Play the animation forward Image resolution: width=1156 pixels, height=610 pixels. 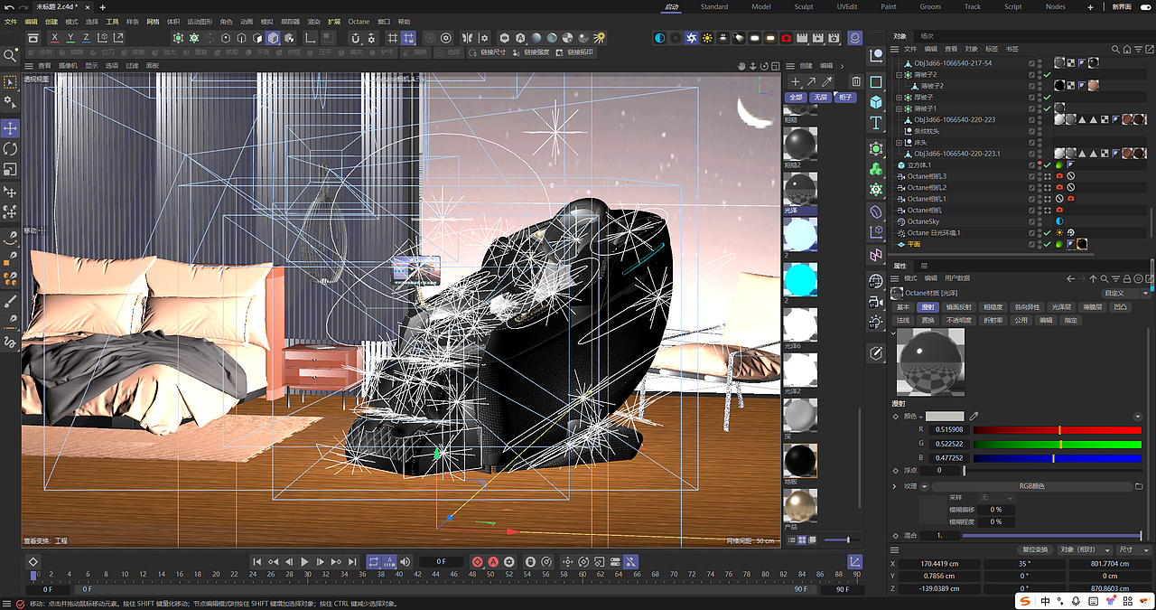305,561
